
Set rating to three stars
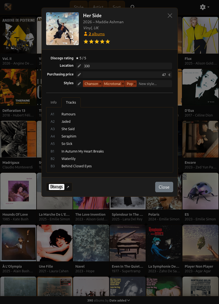click(x=97, y=42)
